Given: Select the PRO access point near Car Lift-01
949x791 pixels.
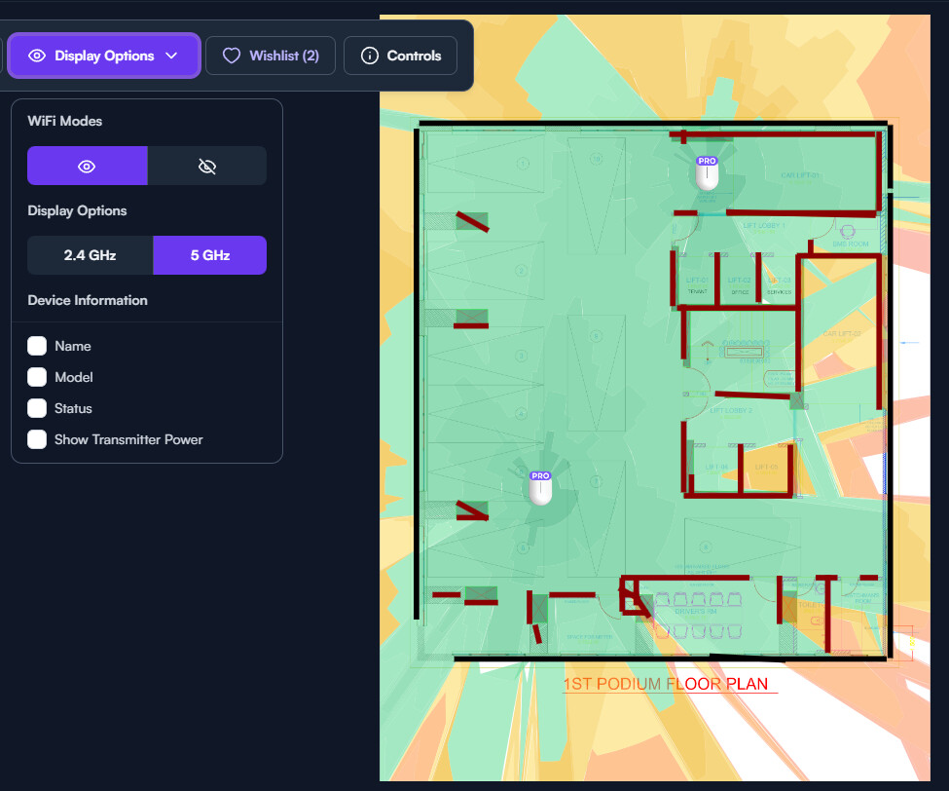Looking at the screenshot, I should (x=707, y=173).
